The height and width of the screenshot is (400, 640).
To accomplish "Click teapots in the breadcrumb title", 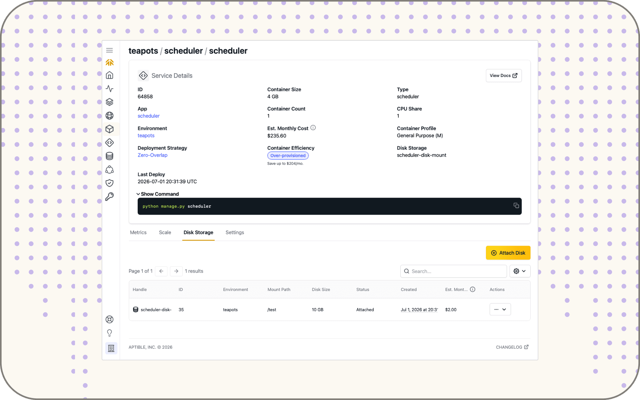I will tap(143, 51).
